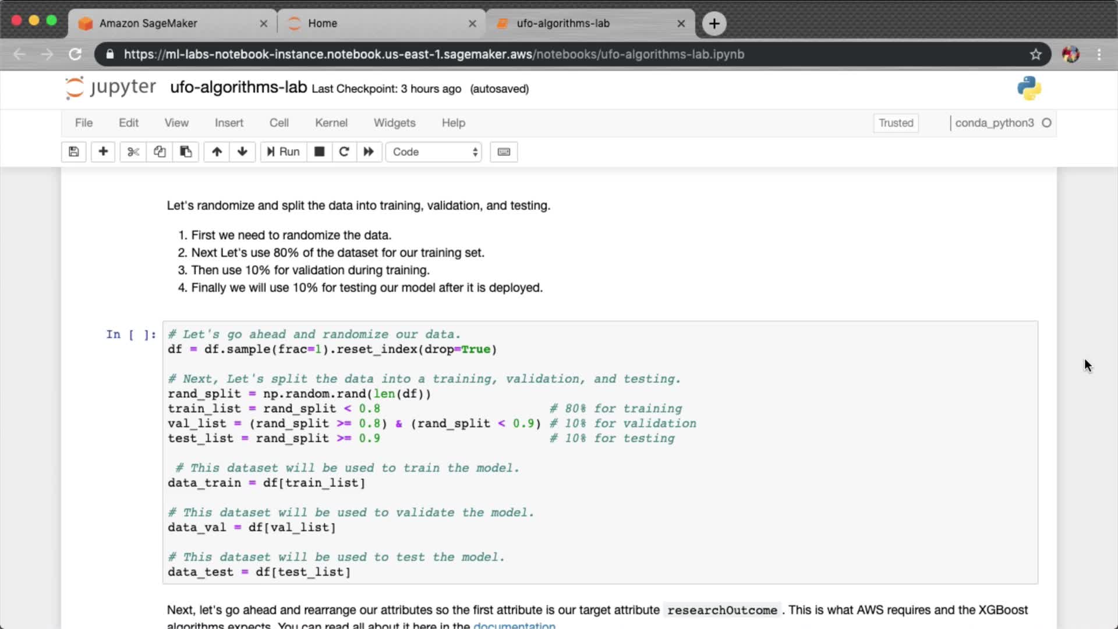1118x629 pixels.
Task: Move selected cell up arrow
Action: 217,152
